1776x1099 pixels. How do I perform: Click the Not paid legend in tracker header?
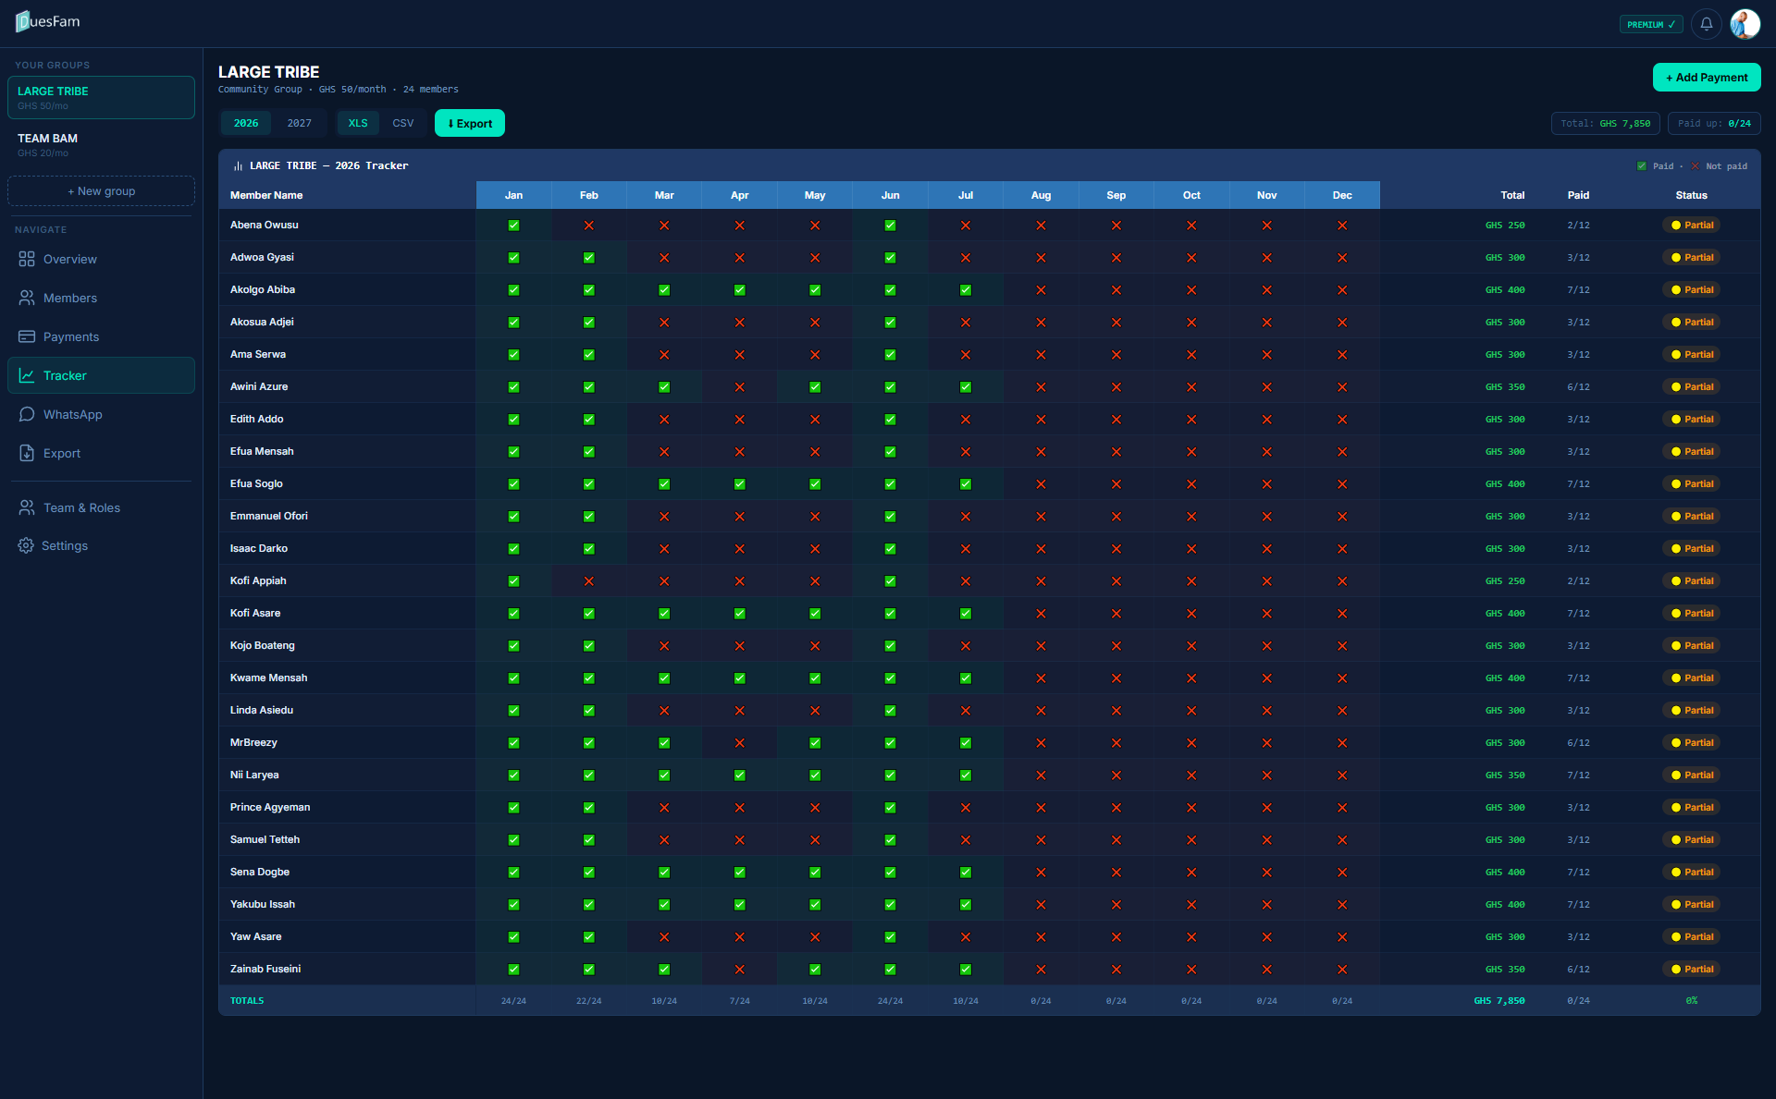1720,166
